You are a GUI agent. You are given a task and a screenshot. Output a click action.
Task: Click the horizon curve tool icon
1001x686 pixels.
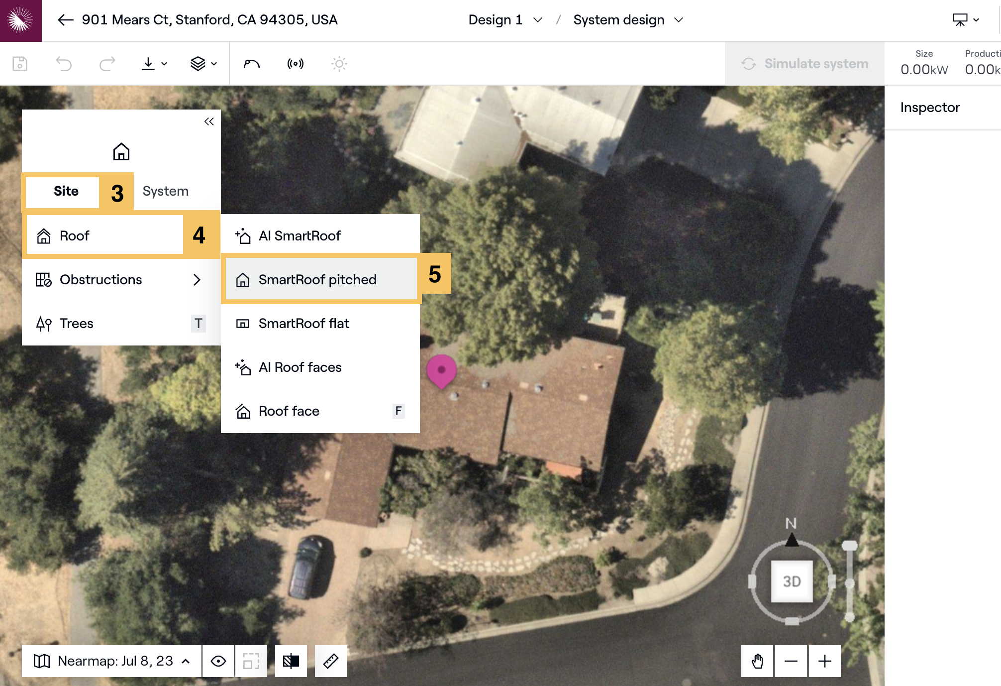pos(252,64)
